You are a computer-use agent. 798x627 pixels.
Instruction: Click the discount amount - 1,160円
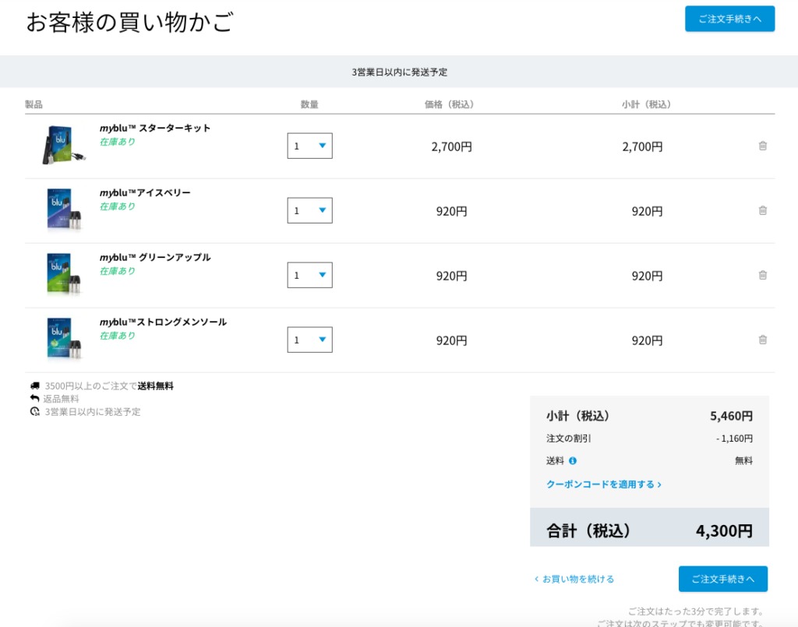[x=734, y=439]
